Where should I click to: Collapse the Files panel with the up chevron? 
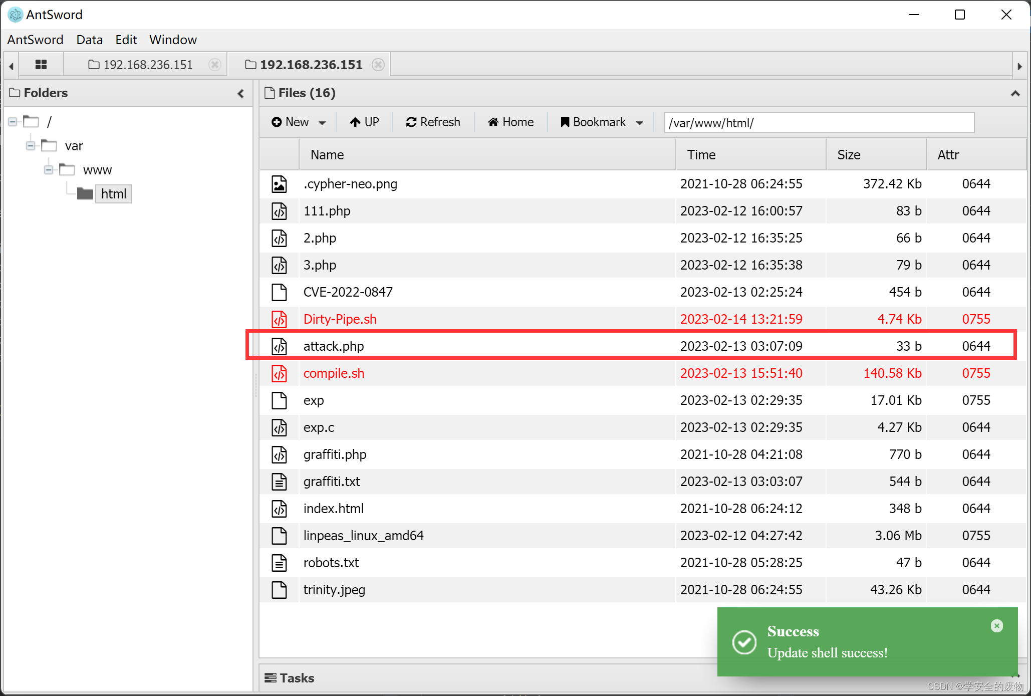[1015, 93]
